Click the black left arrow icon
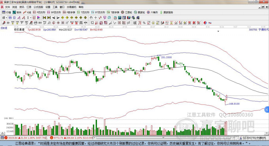Viewport: 269px width, 146px height. 54,18
